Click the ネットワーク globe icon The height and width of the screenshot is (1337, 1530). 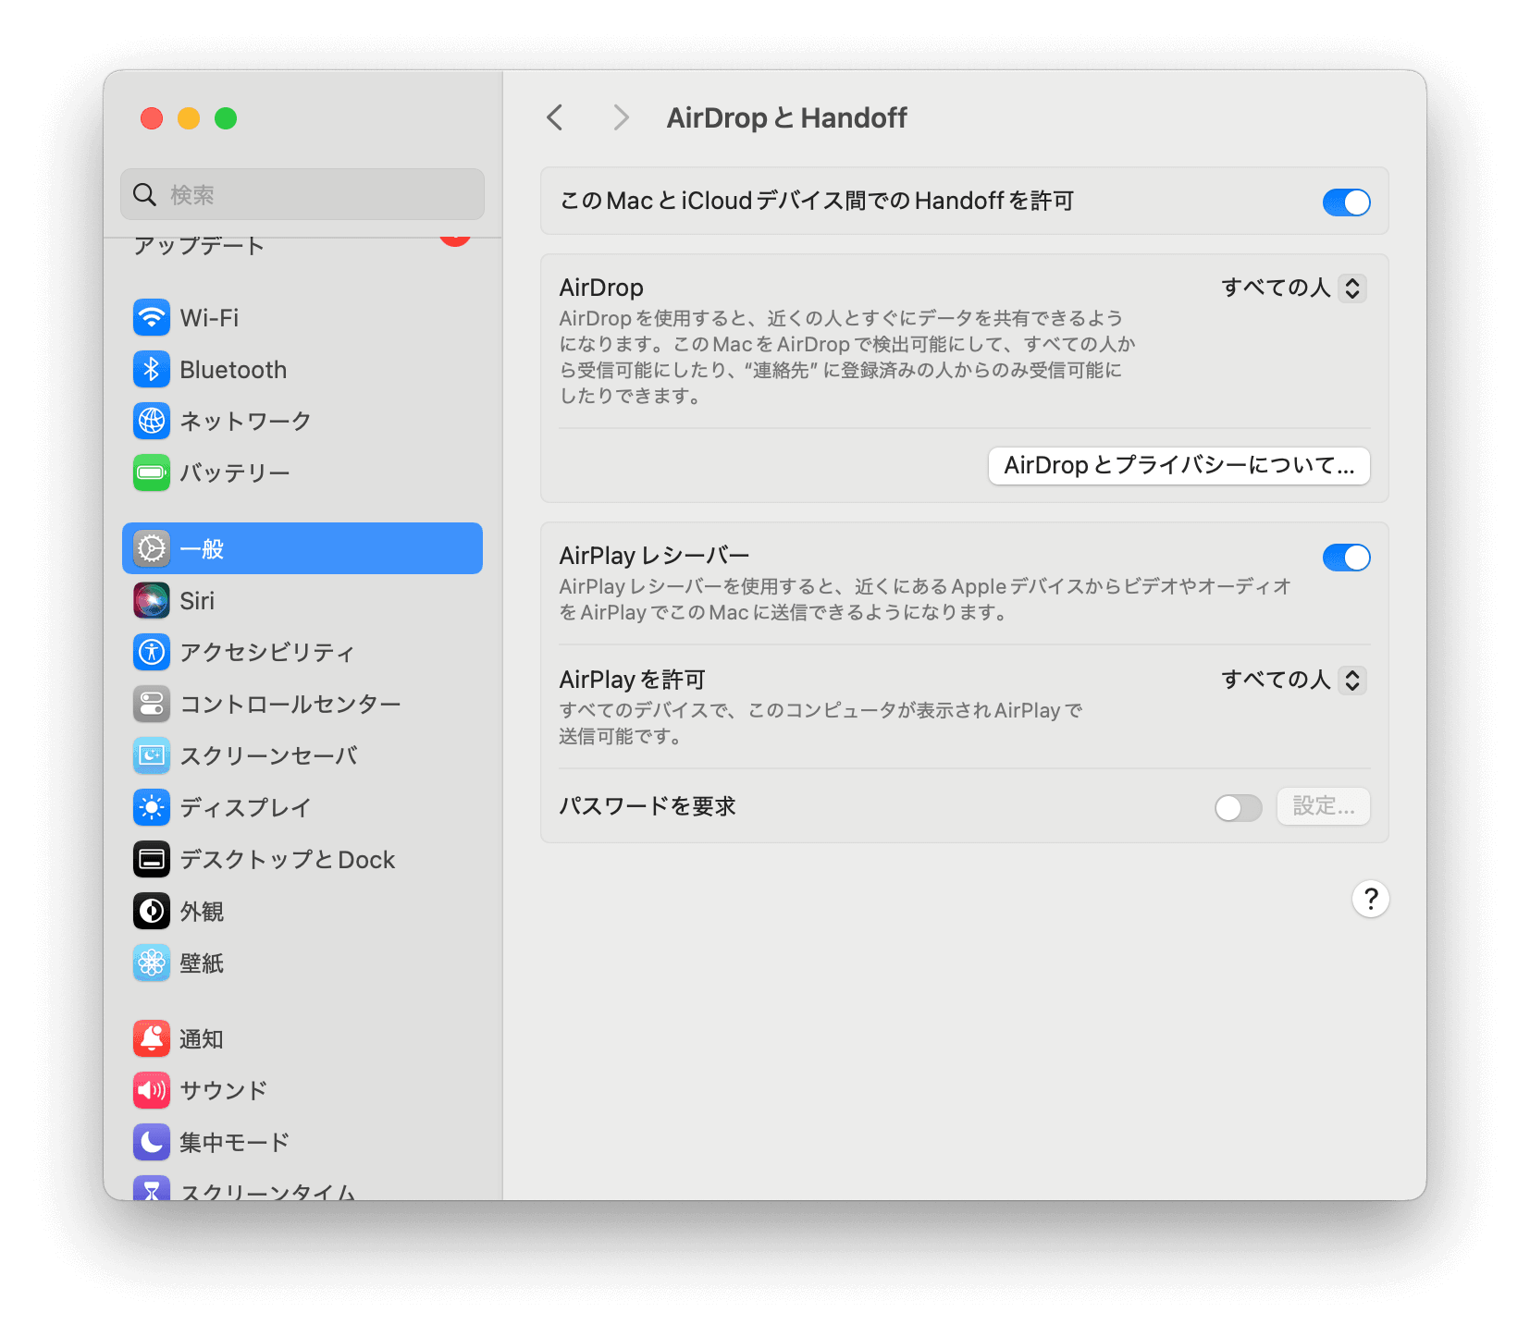click(152, 422)
